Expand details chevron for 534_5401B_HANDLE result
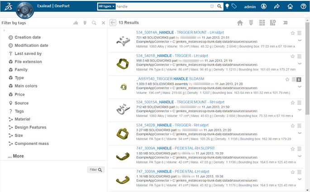This screenshot has width=310, height=192. pos(300,63)
